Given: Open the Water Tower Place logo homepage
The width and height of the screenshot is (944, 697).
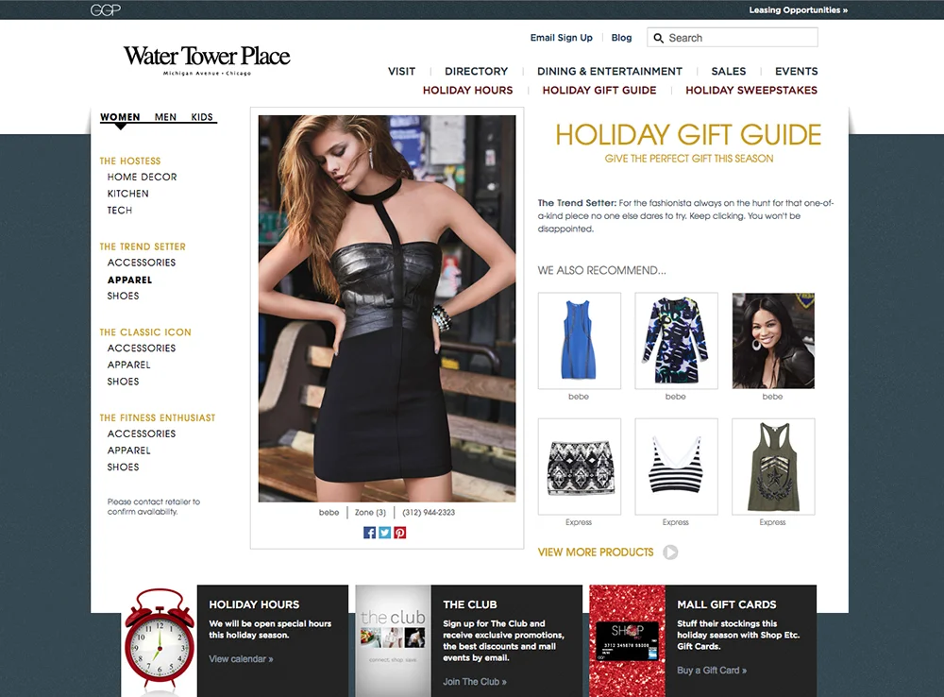Looking at the screenshot, I should 207,59.
